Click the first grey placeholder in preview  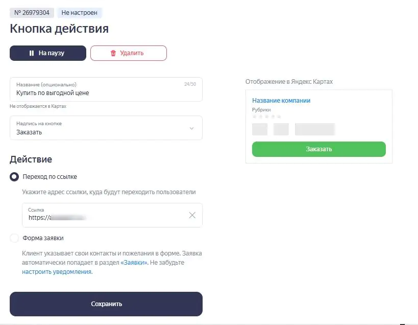tap(260, 129)
